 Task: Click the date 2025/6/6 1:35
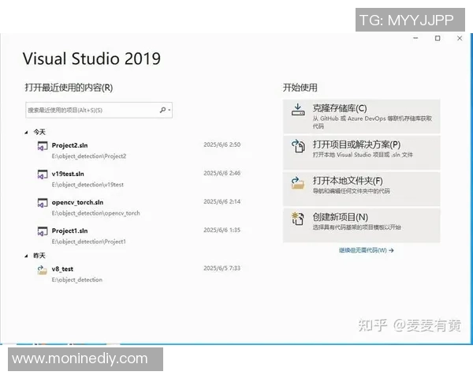(x=222, y=230)
